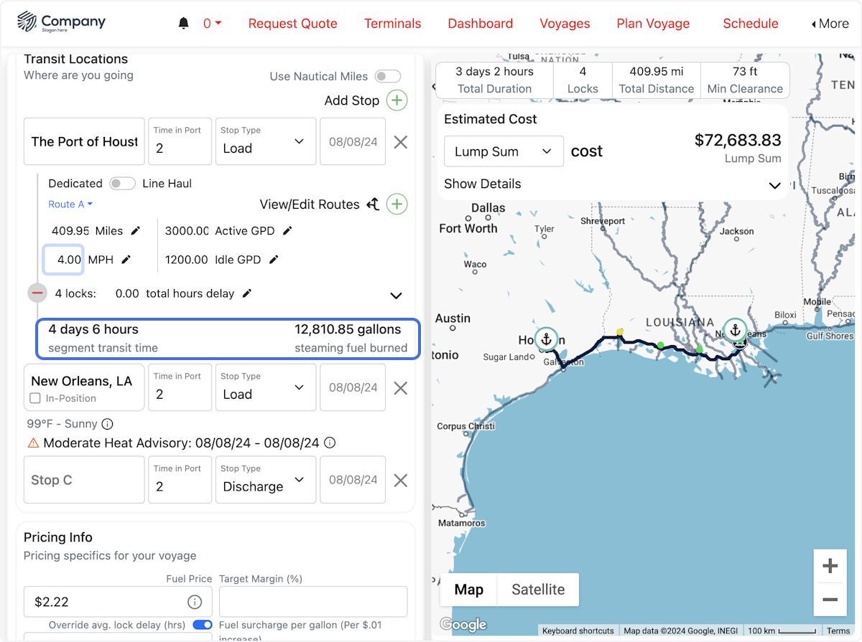Expand the Show Details chevron
Screen dimensions: 862x642
pos(774,185)
